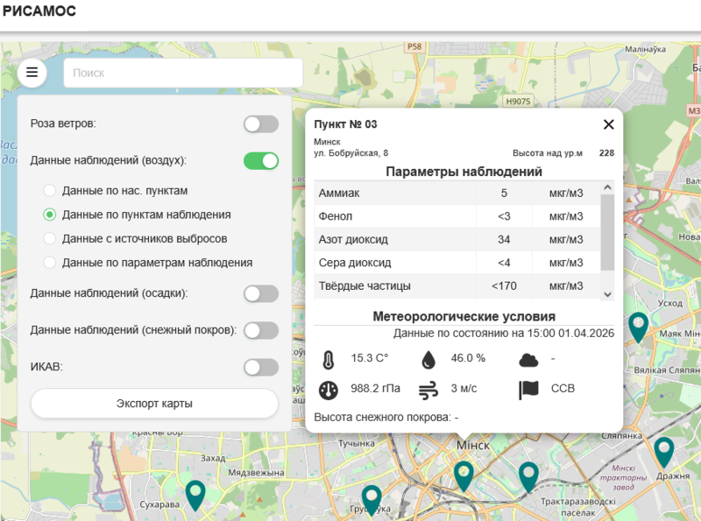Enable the Роза ветров toggle
The height and width of the screenshot is (521, 701).
pos(261,124)
